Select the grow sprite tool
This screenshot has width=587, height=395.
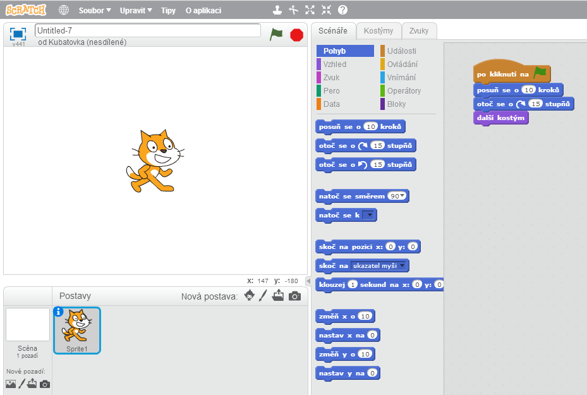tap(310, 10)
